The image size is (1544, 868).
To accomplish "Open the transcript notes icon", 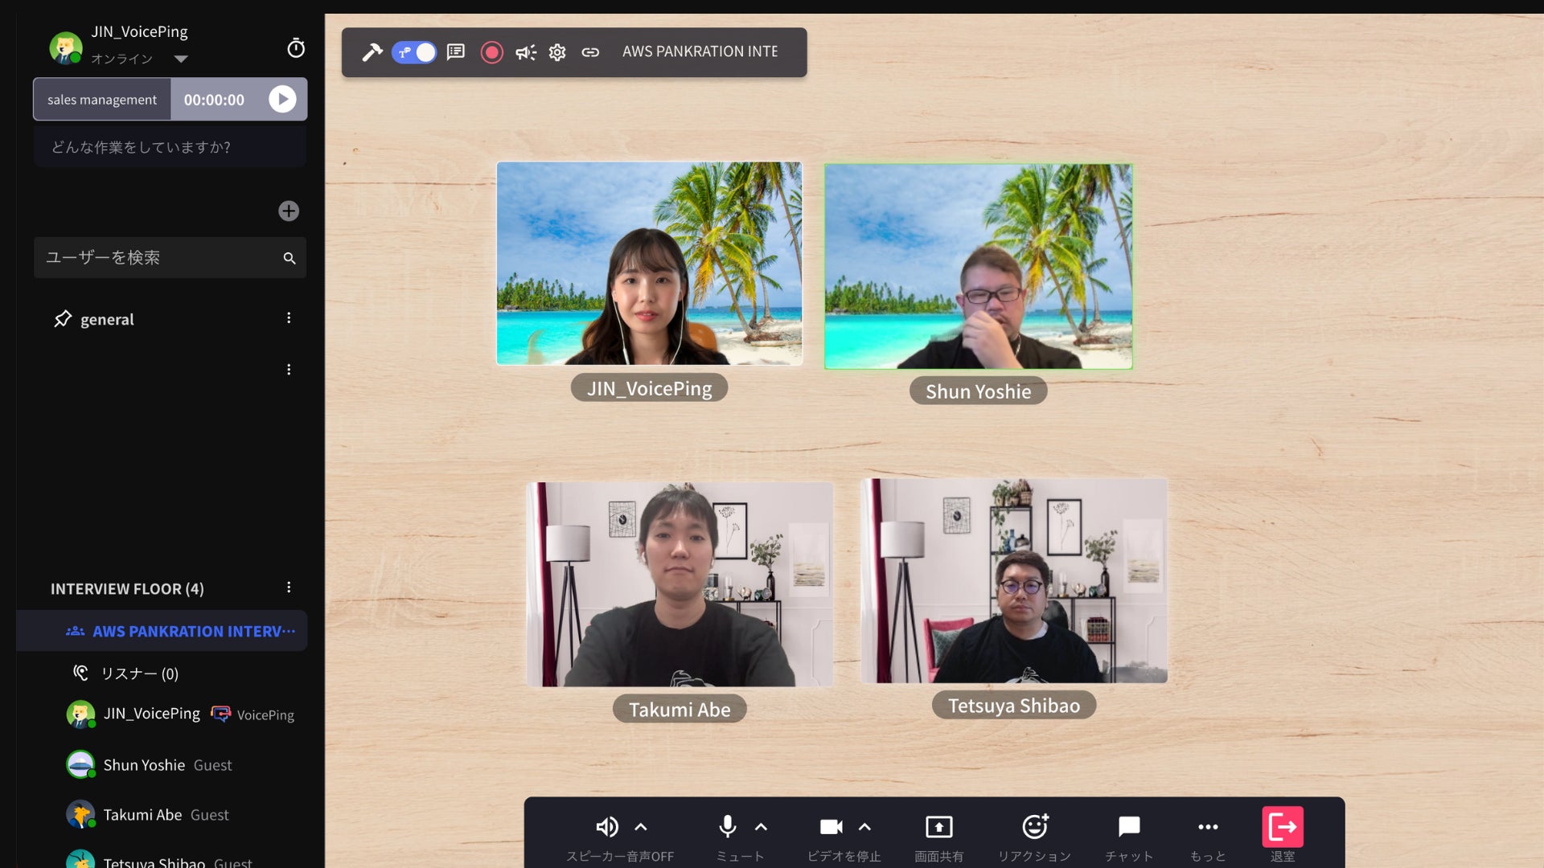I will (456, 52).
